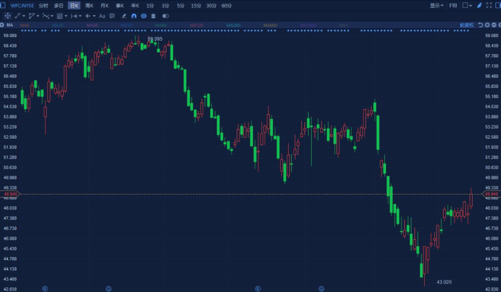Enter fullscreen chart mode
The image size is (501, 292).
tap(489, 6)
